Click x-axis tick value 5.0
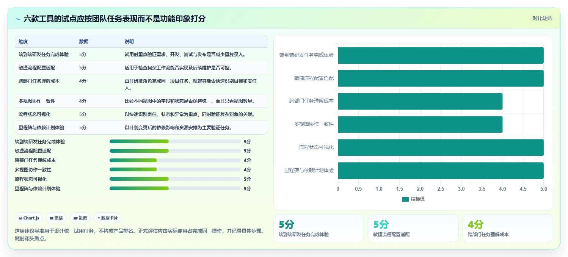 543,189
